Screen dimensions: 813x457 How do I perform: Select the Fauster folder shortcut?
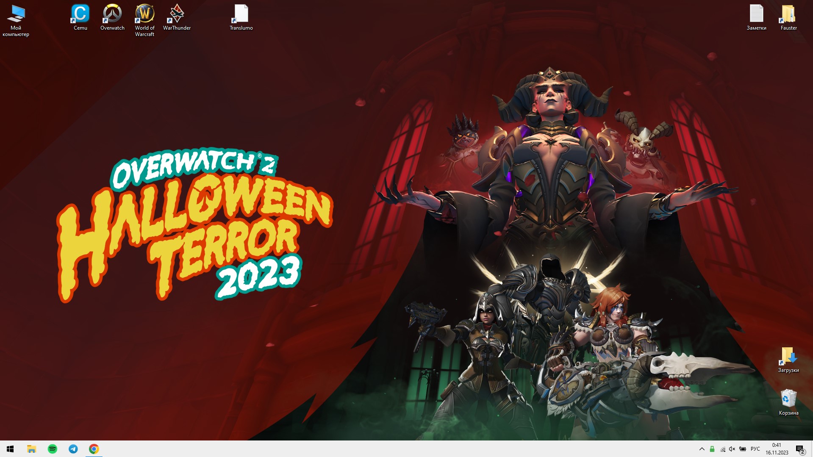click(788, 17)
